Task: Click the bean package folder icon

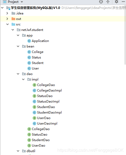Action: (x=24, y=46)
